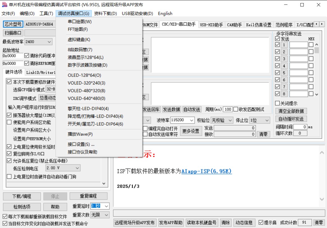327x228 pixels.
Task: Select the 硬件选项 tab
Action: tap(14, 72)
